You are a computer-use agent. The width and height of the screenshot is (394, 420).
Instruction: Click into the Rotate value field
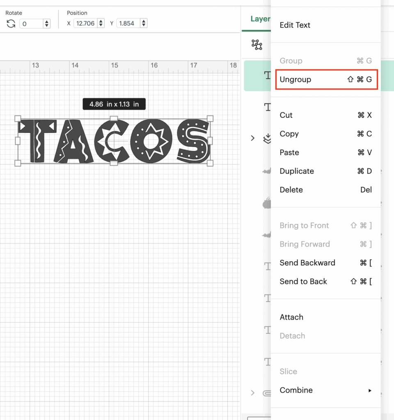[x=31, y=24]
